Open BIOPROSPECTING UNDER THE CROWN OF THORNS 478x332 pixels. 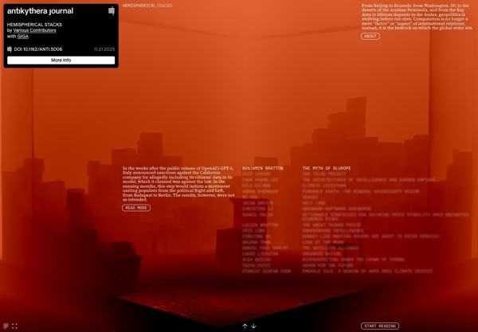353,260
